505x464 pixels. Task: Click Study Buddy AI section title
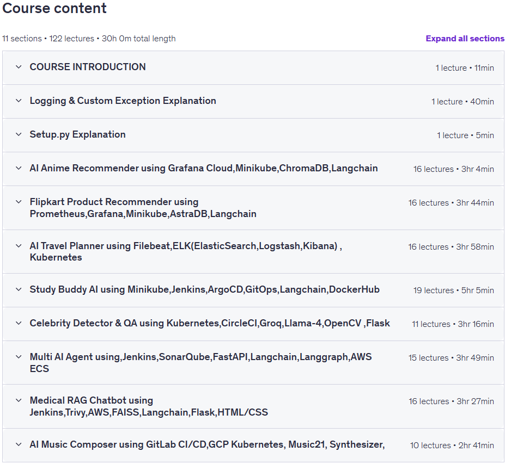coord(204,289)
